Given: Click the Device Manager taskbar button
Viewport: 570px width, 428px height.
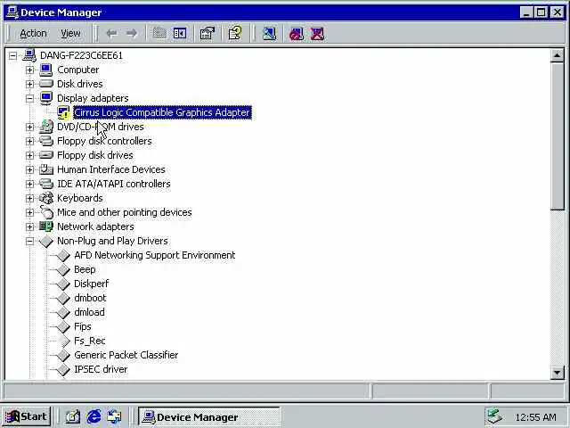Looking at the screenshot, I should click(x=208, y=417).
